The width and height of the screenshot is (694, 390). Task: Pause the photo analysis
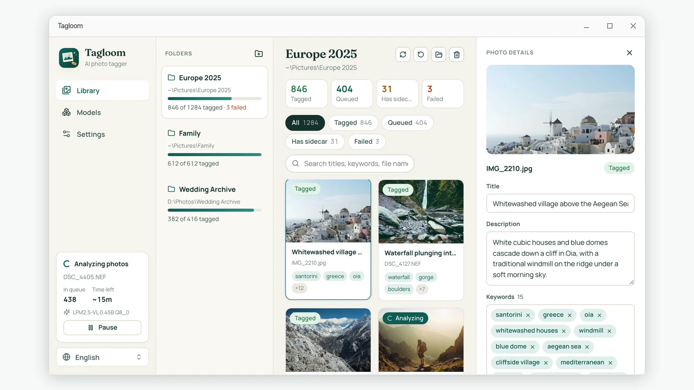(102, 328)
